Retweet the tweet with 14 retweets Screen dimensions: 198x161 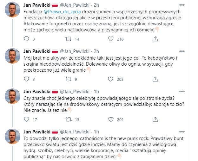point(68,39)
